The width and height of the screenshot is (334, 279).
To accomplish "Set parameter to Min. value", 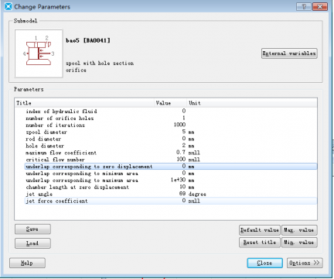I will [x=299, y=243].
